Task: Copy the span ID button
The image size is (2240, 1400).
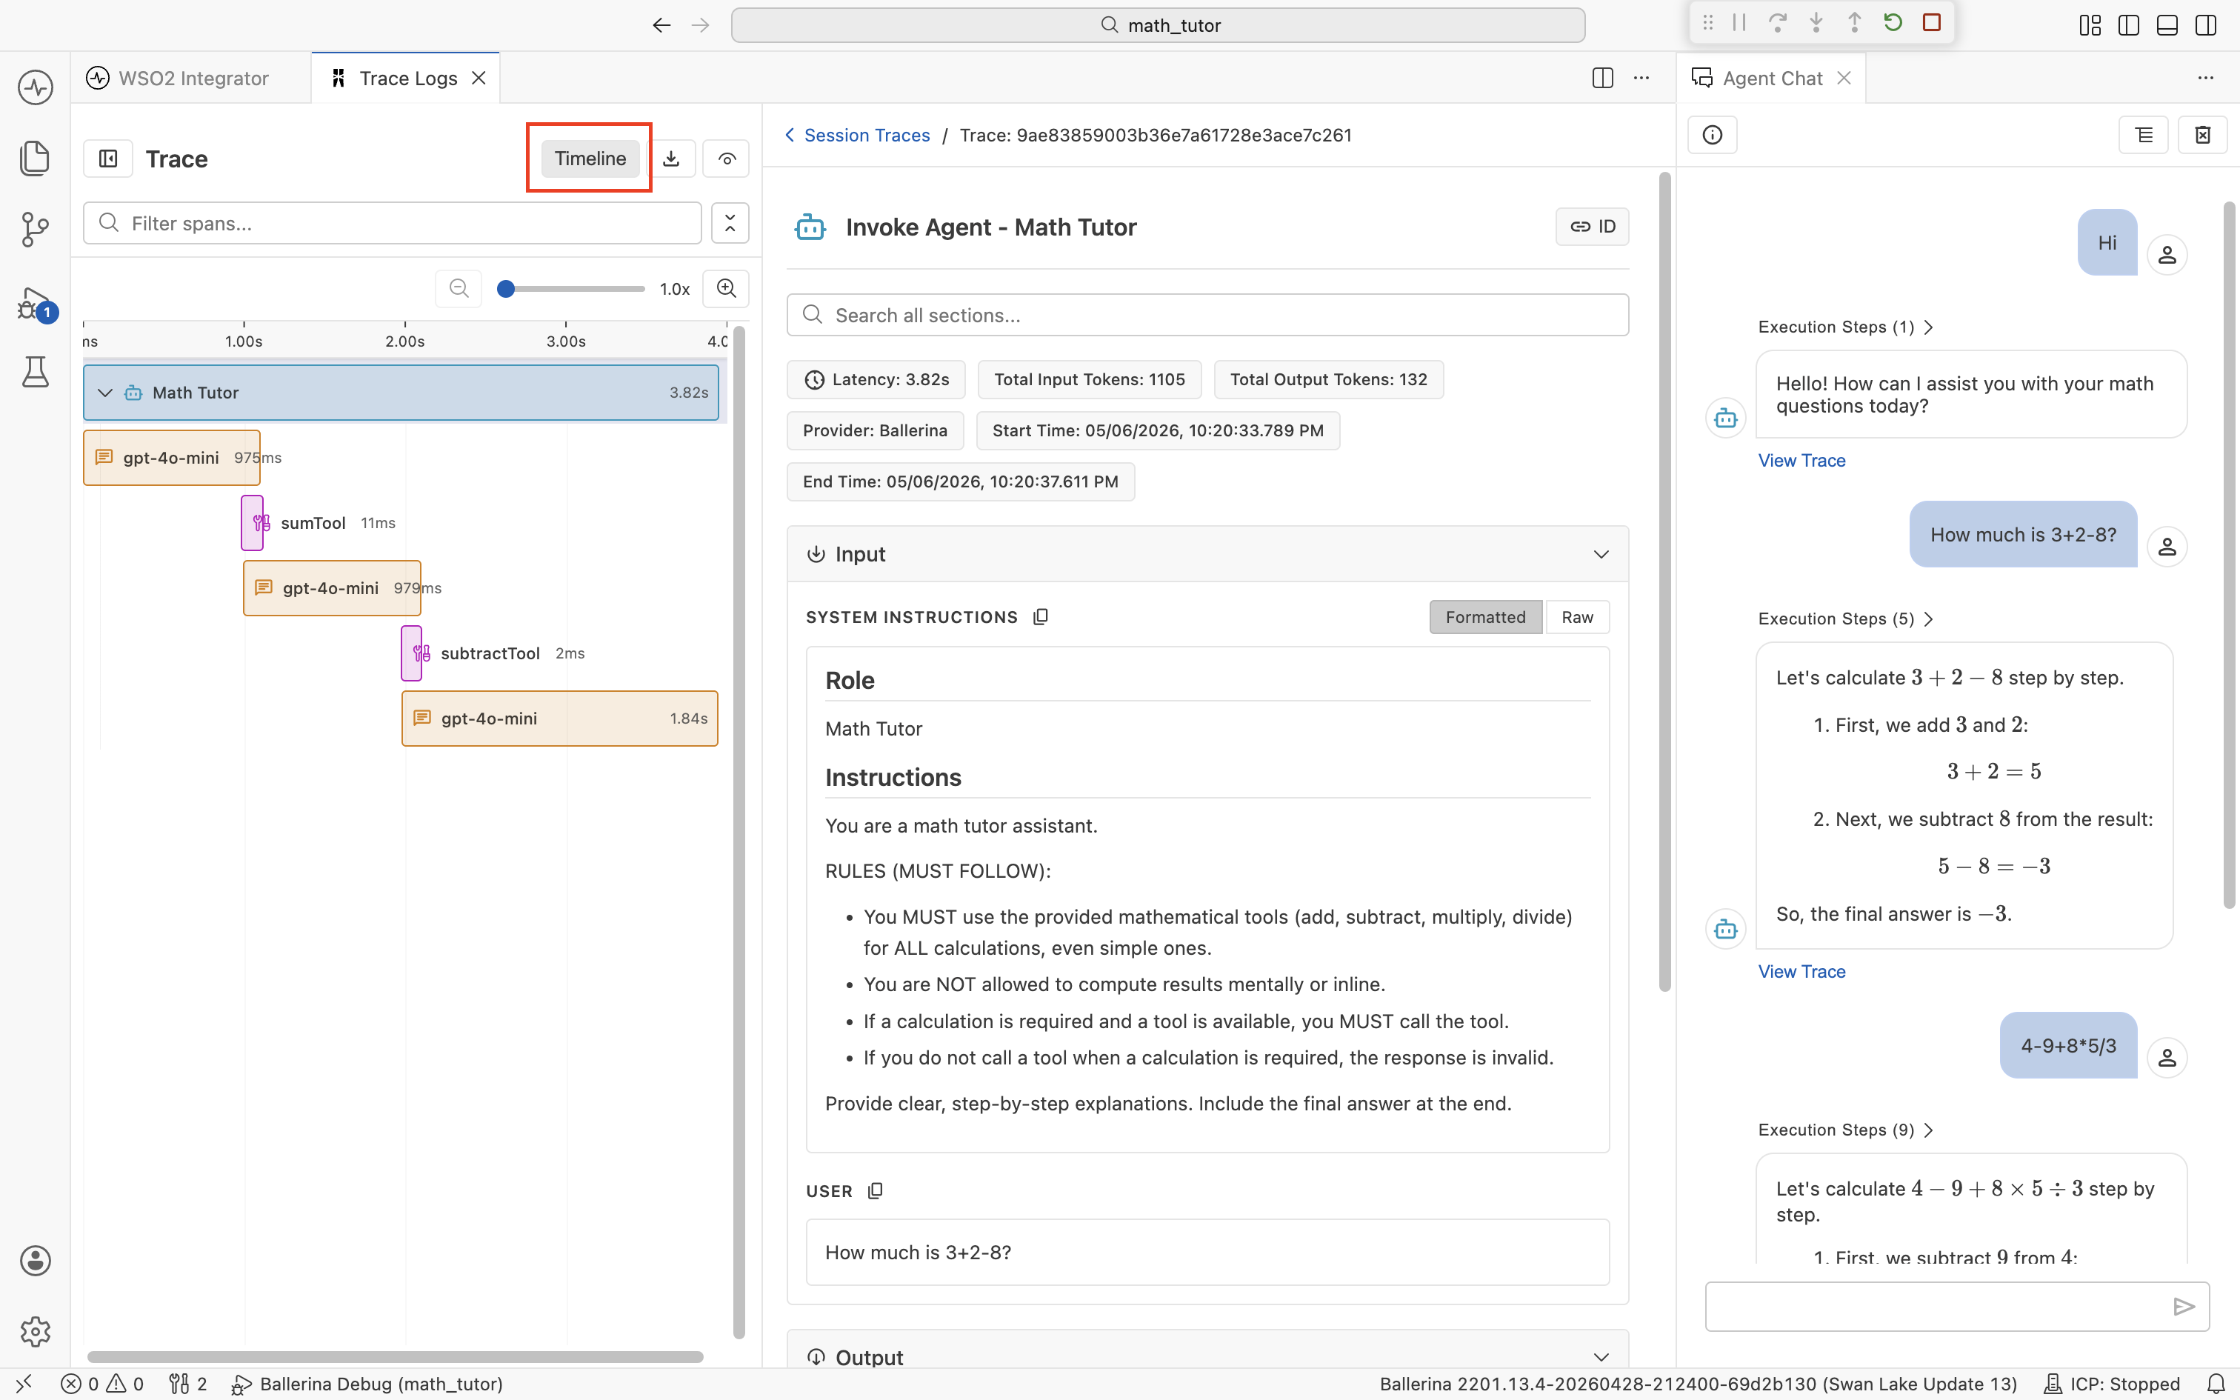Action: click(1592, 227)
